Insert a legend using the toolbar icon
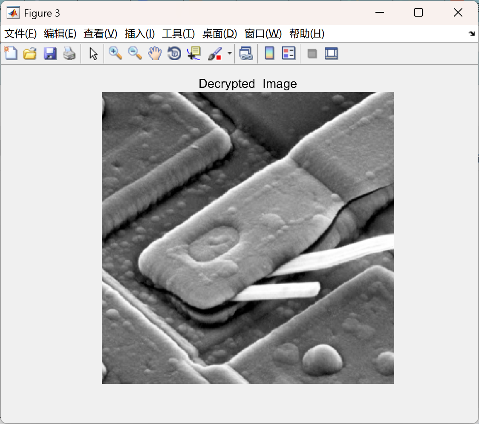This screenshot has height=424, width=479. (289, 53)
